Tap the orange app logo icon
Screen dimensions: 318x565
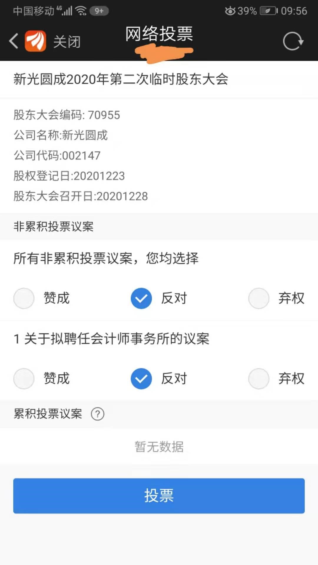click(35, 41)
